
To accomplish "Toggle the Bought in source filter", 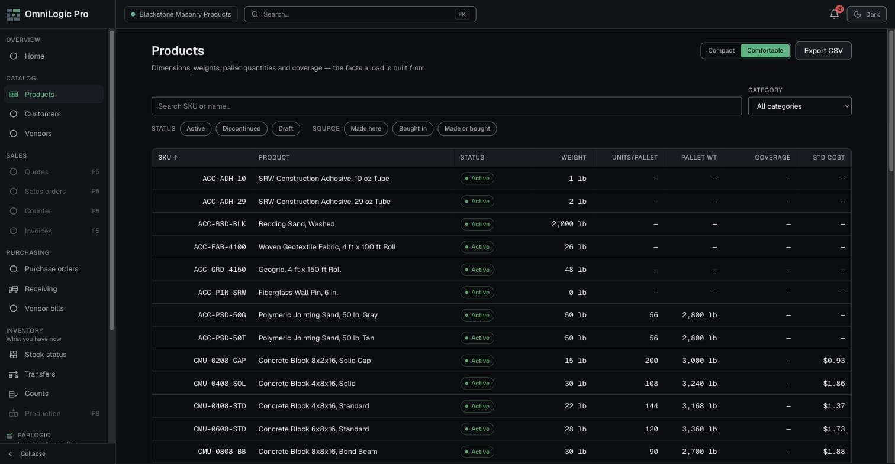I will coord(413,129).
